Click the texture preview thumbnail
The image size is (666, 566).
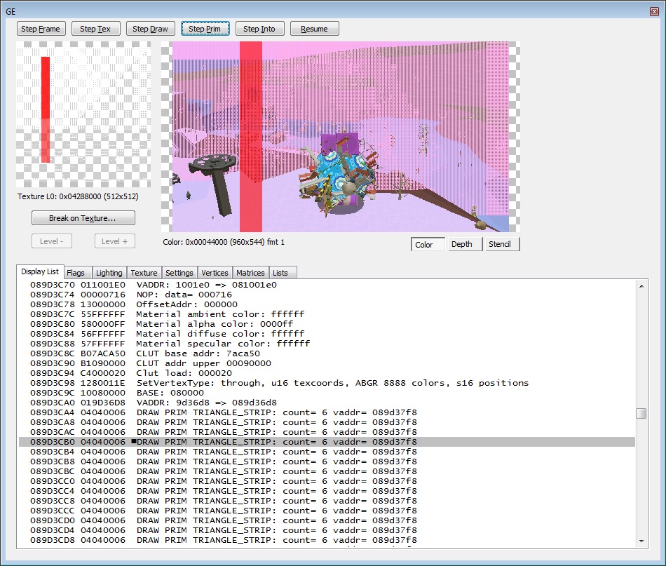(x=83, y=114)
